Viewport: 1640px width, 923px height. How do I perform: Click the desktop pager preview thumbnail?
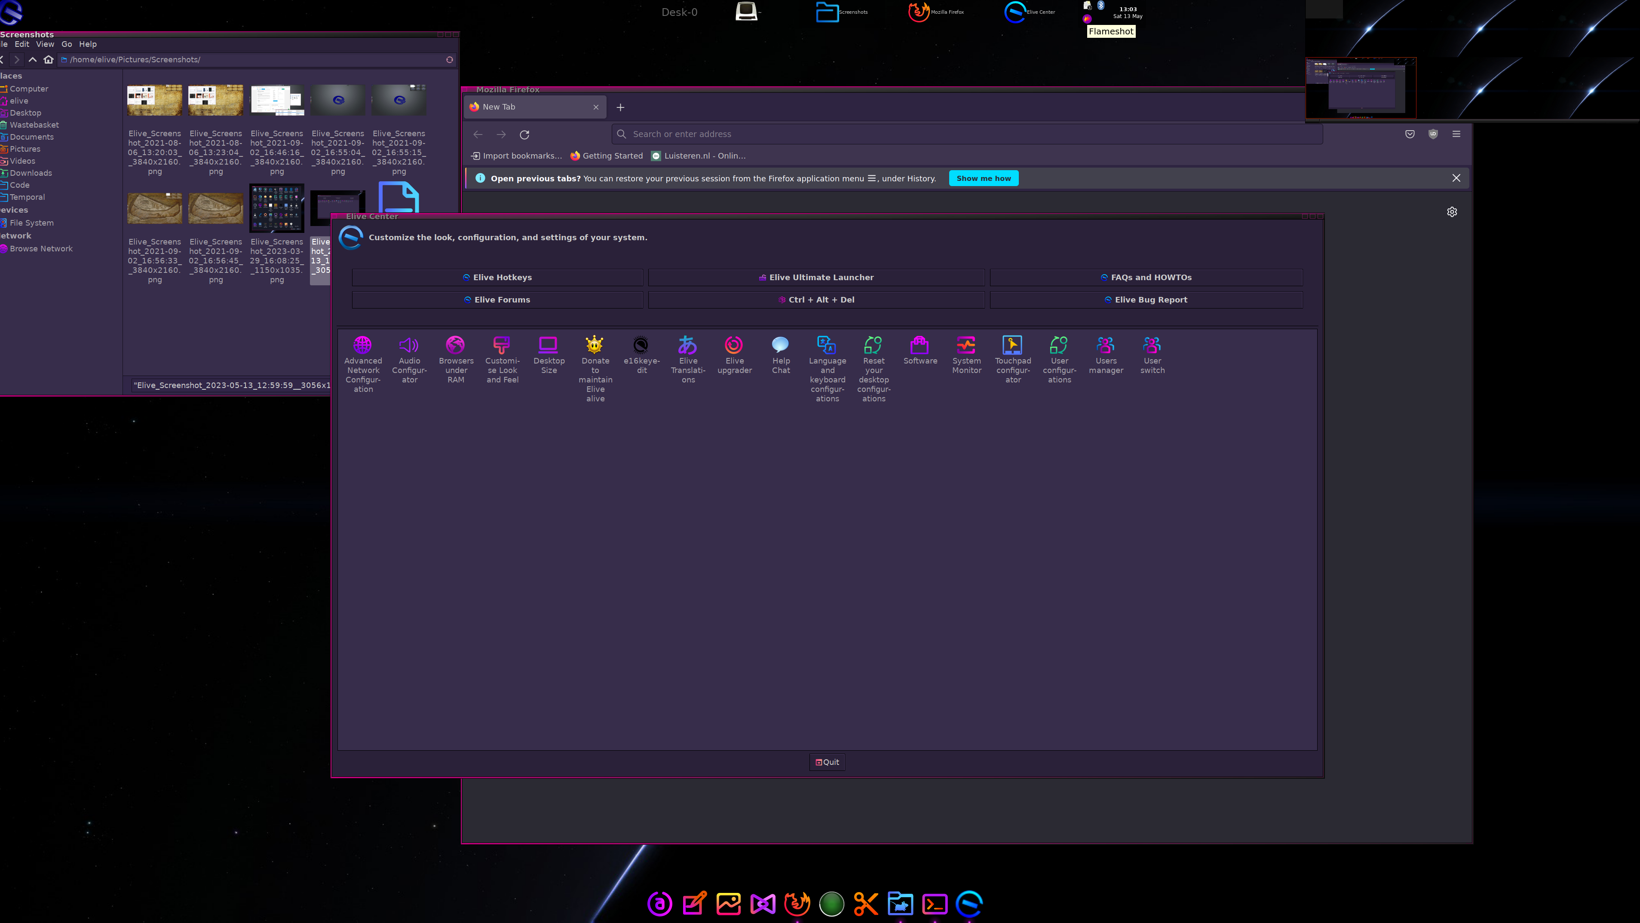point(1361,88)
